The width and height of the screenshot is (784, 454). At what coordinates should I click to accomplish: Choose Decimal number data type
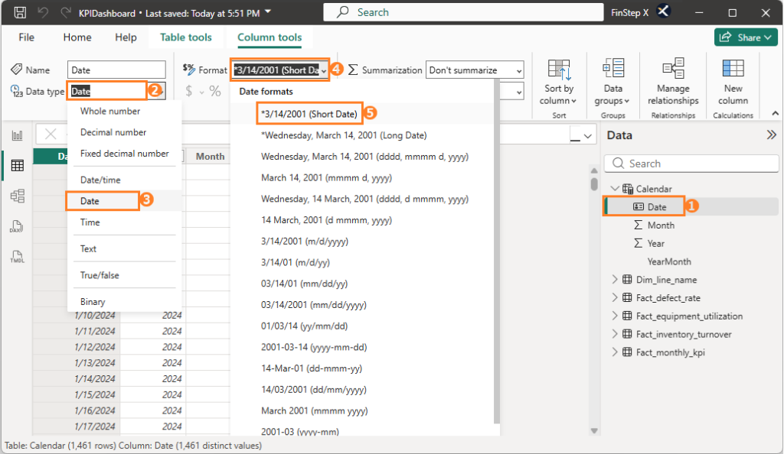tap(113, 132)
